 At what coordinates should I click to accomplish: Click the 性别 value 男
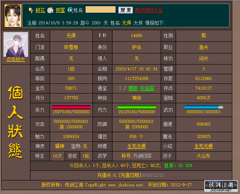coord(203,36)
